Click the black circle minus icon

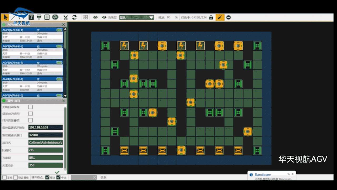229,17
